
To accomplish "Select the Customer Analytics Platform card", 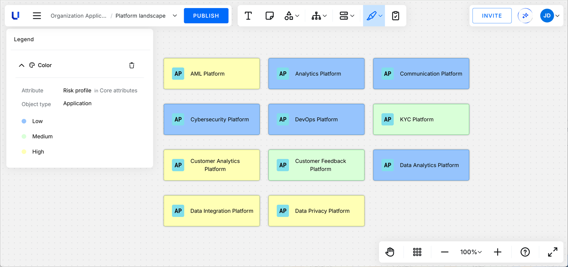I will (212, 165).
